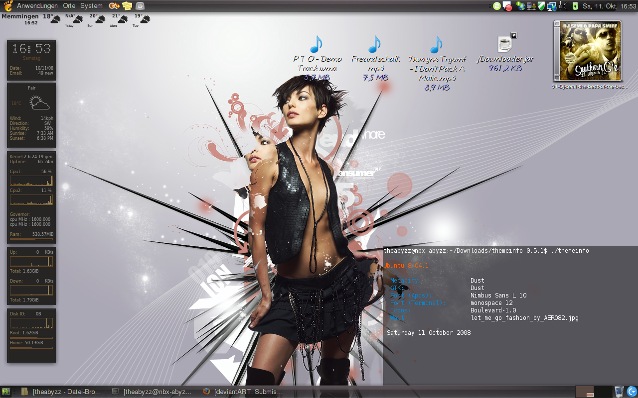Viewport: 638px width, 398px height.
Task: Click the Sun forecast weather icon
Action: point(101,19)
